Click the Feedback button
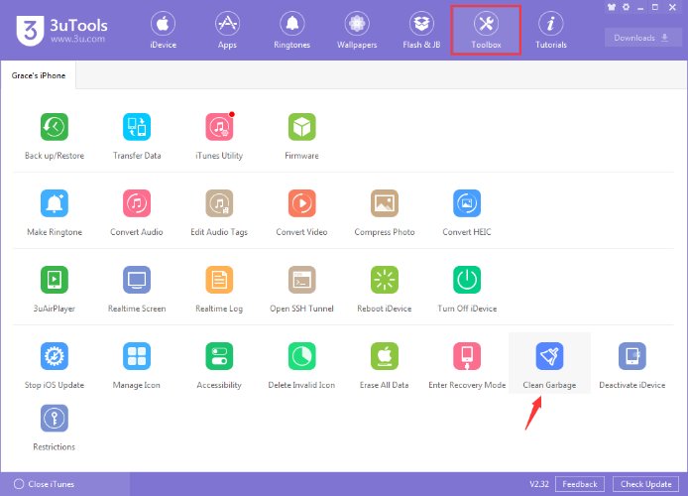Screen dimensions: 688x496 [581, 484]
